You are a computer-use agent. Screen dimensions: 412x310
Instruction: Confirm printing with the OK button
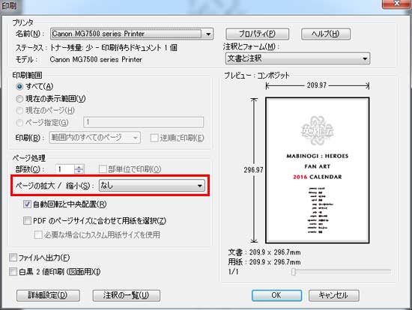(x=276, y=295)
